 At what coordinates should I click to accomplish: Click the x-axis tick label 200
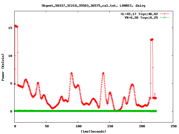142,126
